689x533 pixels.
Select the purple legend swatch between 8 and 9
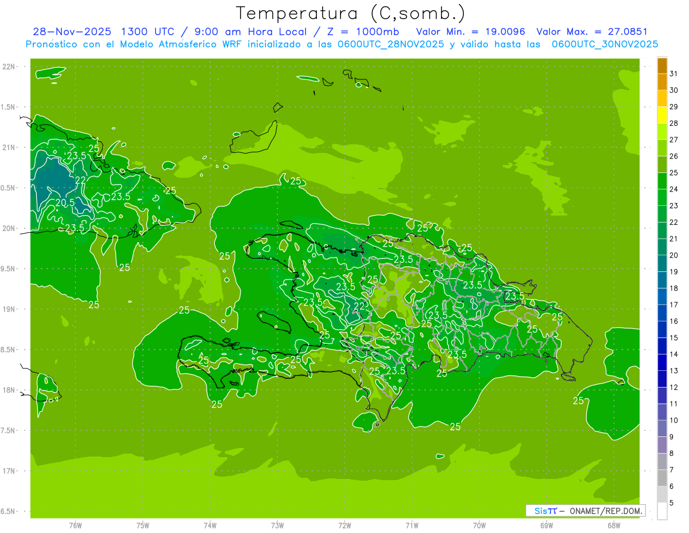[662, 446]
